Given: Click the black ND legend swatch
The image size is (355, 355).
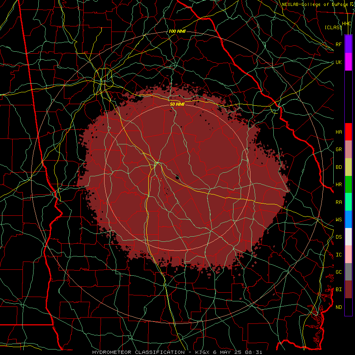Looking at the screenshot, I should (x=348, y=307).
